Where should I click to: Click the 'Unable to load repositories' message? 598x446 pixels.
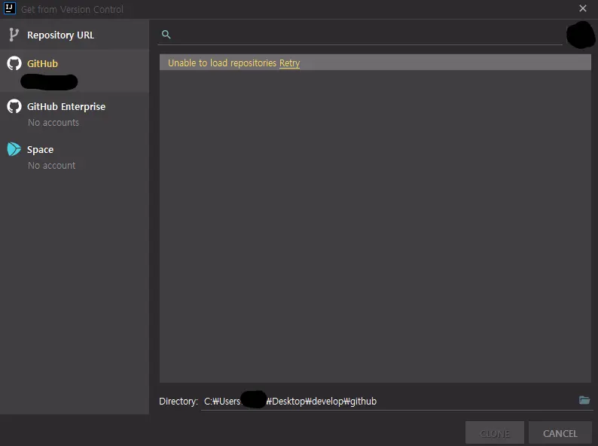[222, 63]
